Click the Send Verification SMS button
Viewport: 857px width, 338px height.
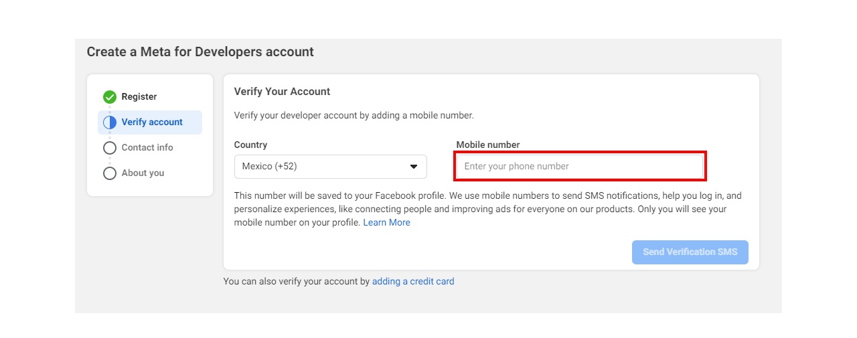pyautogui.click(x=690, y=252)
